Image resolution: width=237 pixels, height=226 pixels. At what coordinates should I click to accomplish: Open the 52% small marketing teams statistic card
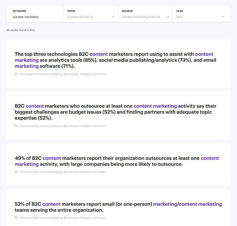[118, 208]
